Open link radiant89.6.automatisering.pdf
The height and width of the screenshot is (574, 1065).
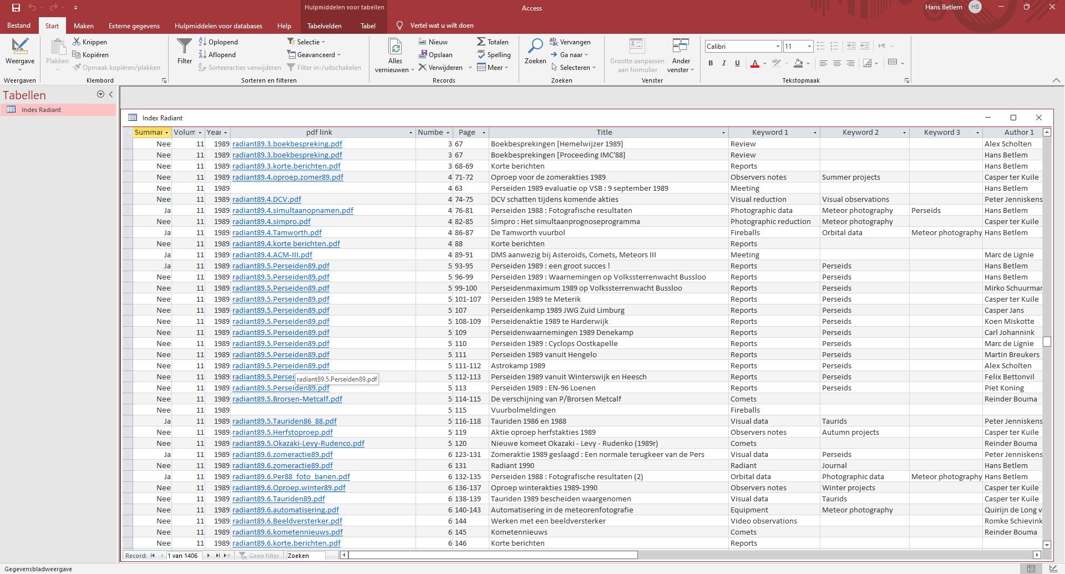click(286, 510)
